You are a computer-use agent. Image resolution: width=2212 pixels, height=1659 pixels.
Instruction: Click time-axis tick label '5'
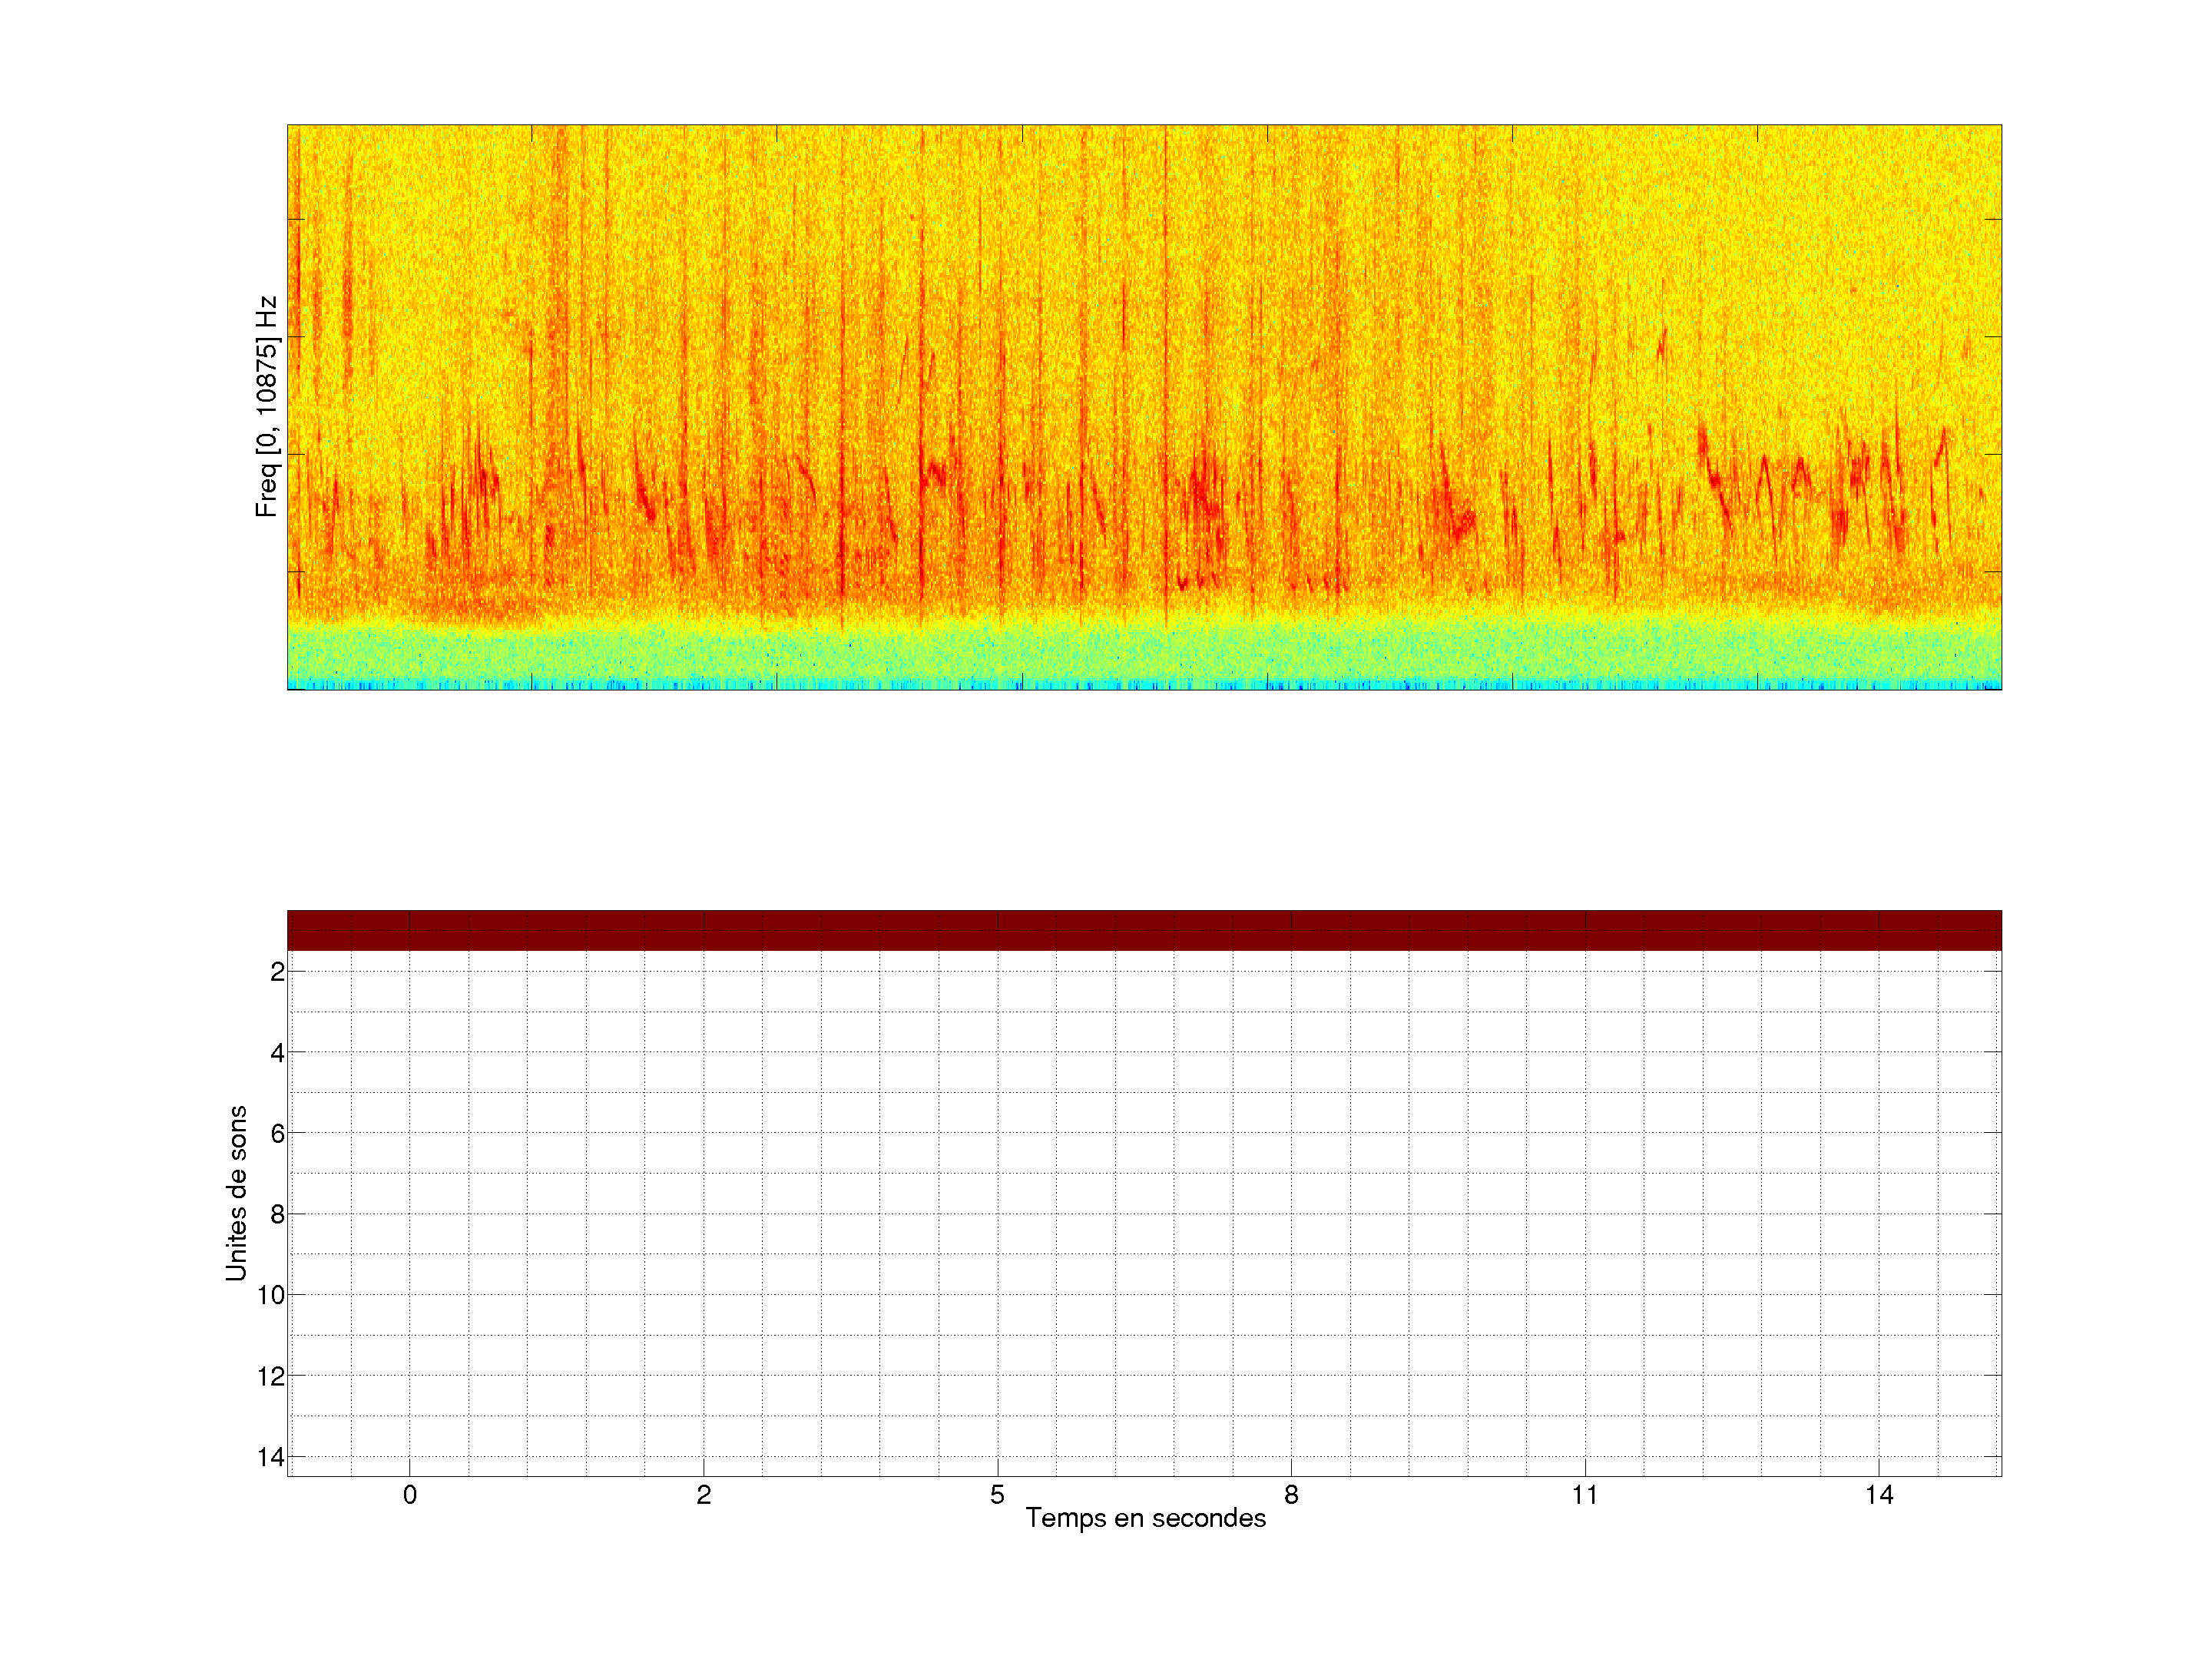tap(997, 1495)
